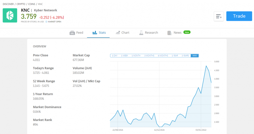Click the Market Cap value 677.36M

point(78,60)
